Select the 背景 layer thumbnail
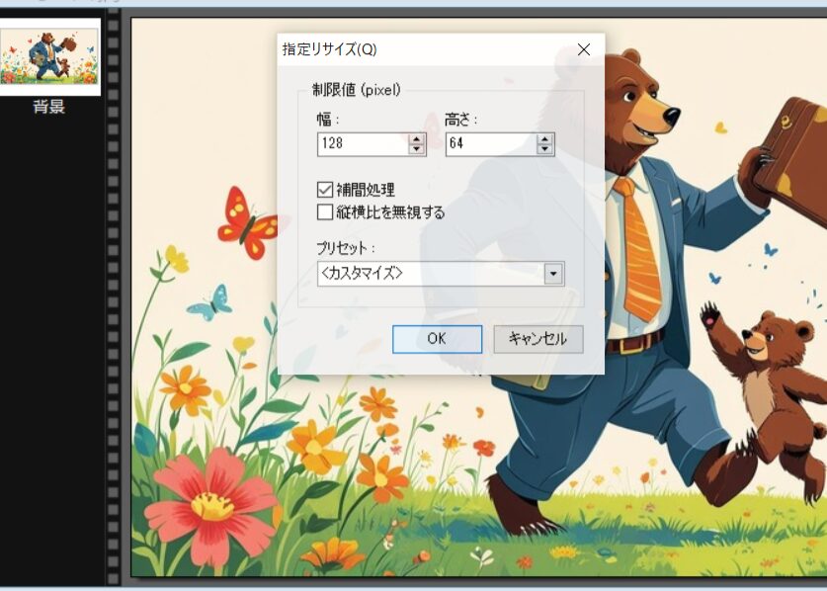 [x=49, y=57]
